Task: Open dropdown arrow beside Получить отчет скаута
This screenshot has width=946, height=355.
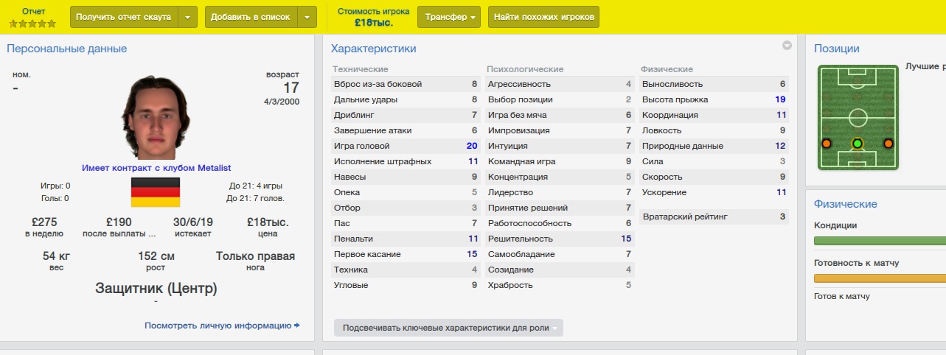Action: click(188, 17)
